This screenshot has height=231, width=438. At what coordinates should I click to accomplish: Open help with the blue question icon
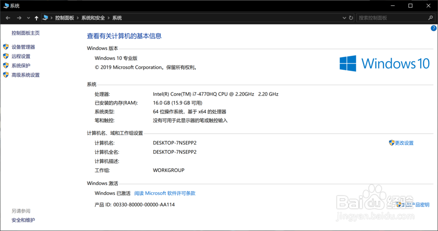click(434, 28)
